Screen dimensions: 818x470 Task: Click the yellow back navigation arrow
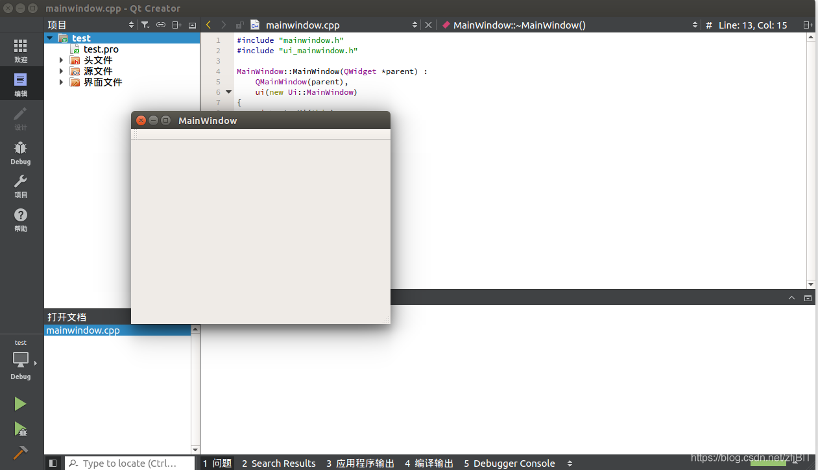pyautogui.click(x=208, y=25)
